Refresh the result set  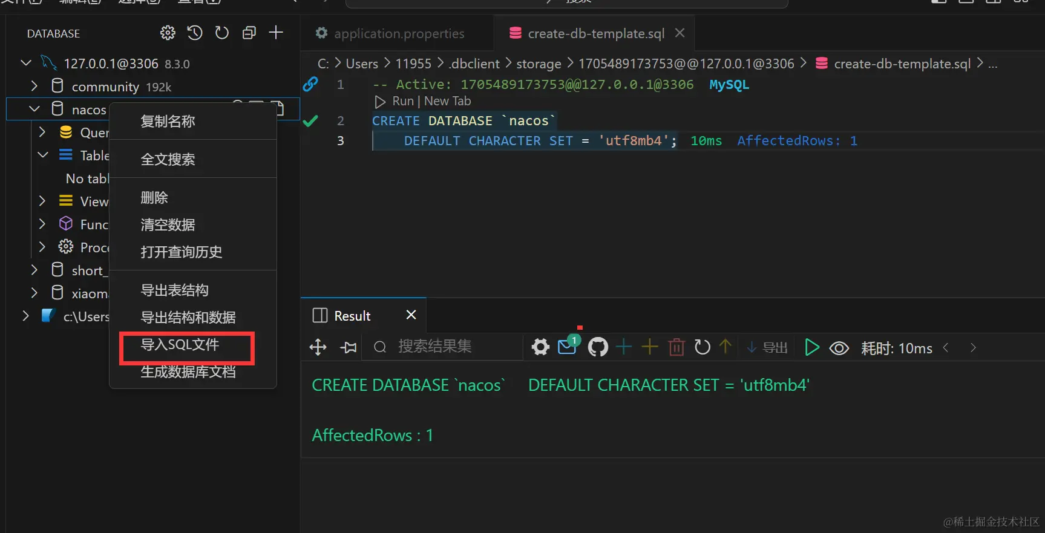(702, 347)
